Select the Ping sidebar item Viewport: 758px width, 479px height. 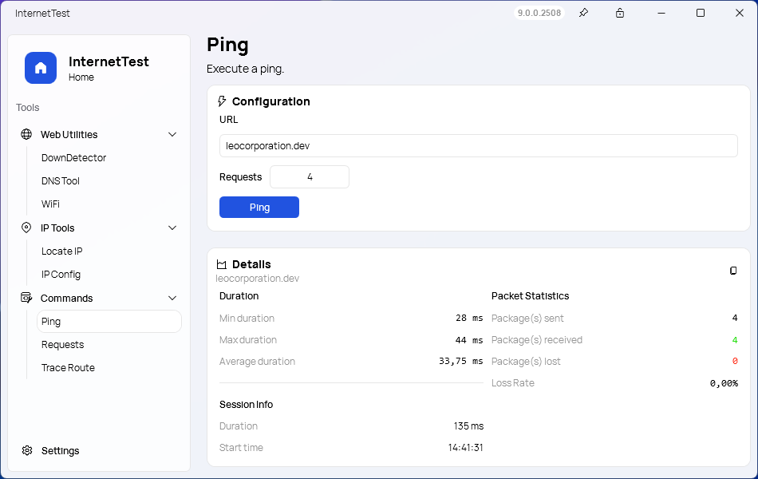(109, 321)
